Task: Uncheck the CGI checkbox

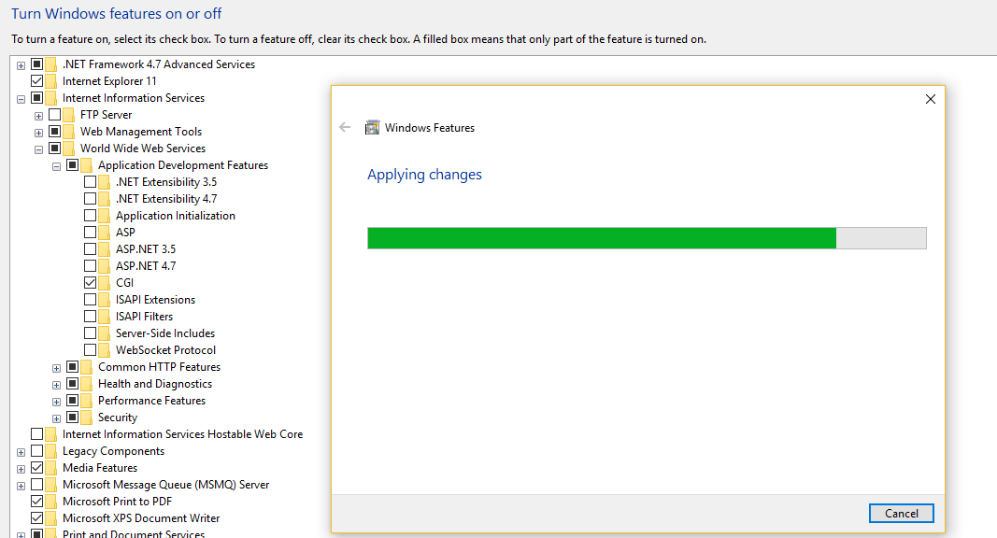Action: point(90,283)
